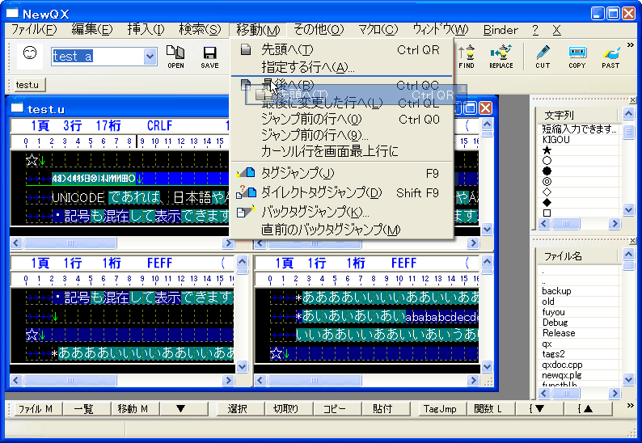Open the Binder menu

(x=501, y=29)
